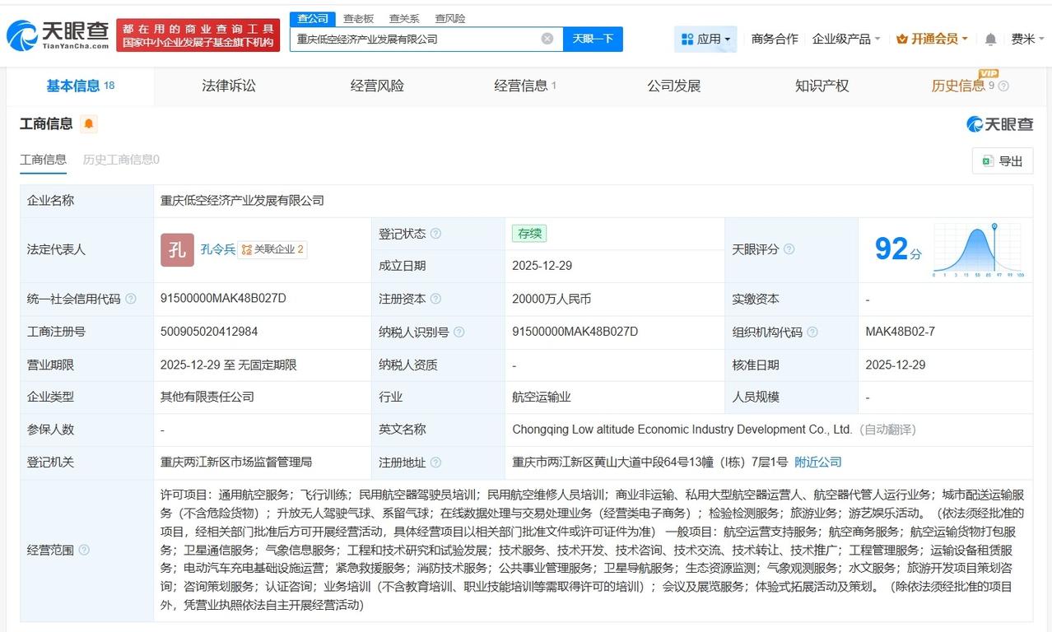Clear search text via the x icon
The image size is (1052, 632).
[x=546, y=38]
